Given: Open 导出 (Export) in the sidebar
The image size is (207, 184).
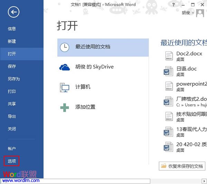Looking at the screenshot, I should (12, 116).
